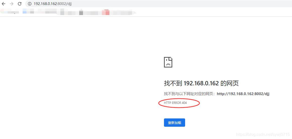Click the heading 找不到 192.168.0.162 的网页

tap(201, 83)
